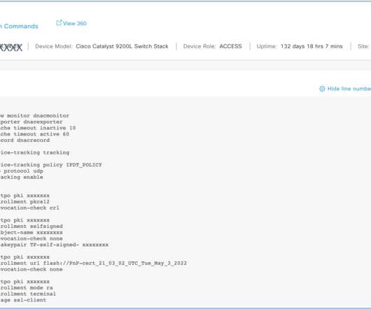Image resolution: width=371 pixels, height=309 pixels.
Task: Click the 'rollment terminal' line
Action: 28,294
